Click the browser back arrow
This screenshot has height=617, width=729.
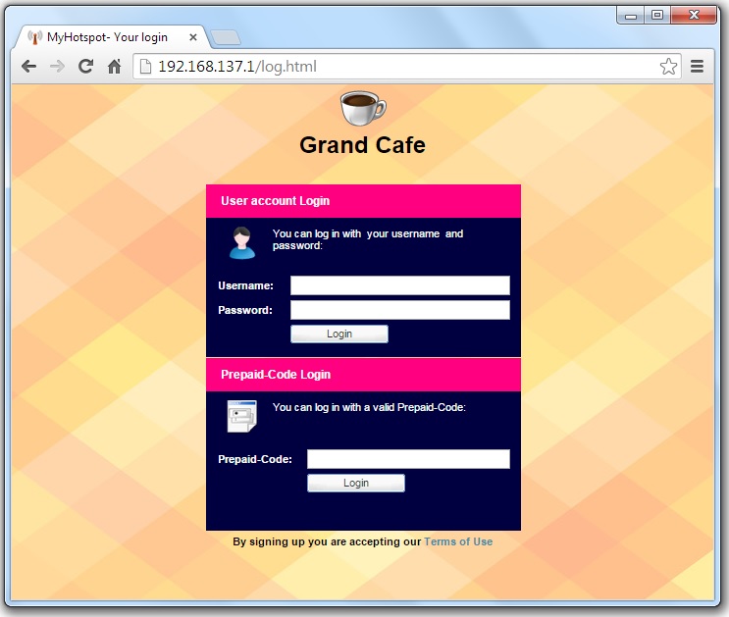(x=28, y=67)
